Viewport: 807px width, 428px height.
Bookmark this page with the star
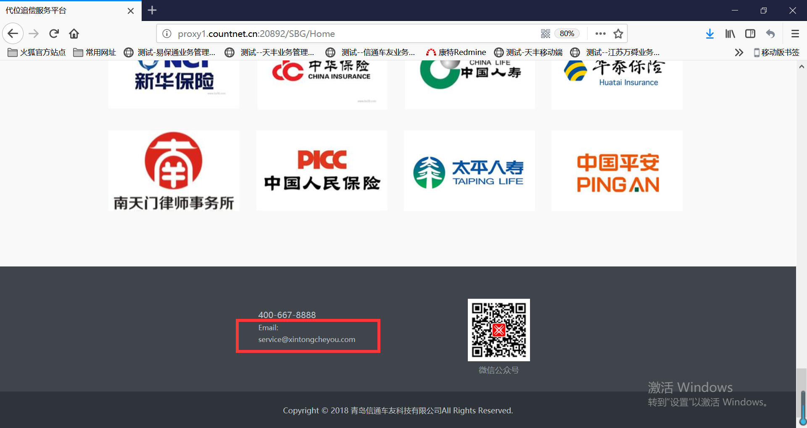tap(618, 34)
